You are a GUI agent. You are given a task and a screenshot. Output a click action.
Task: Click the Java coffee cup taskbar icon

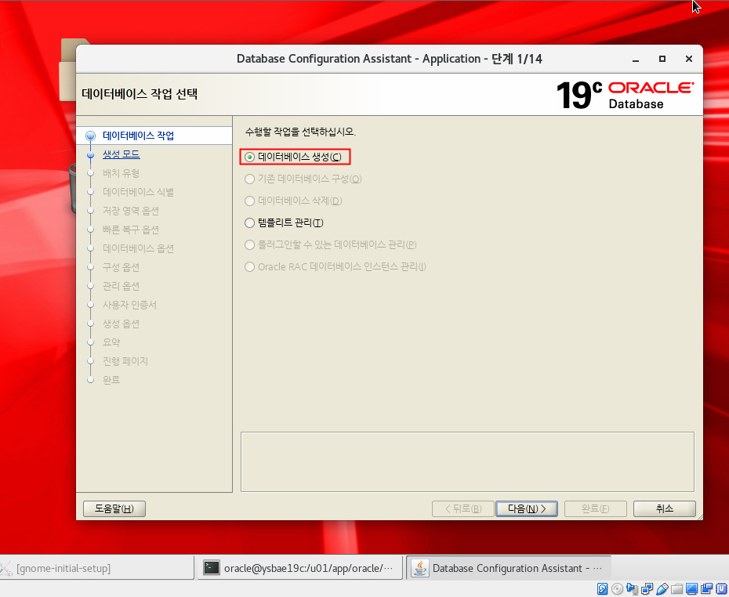point(420,568)
